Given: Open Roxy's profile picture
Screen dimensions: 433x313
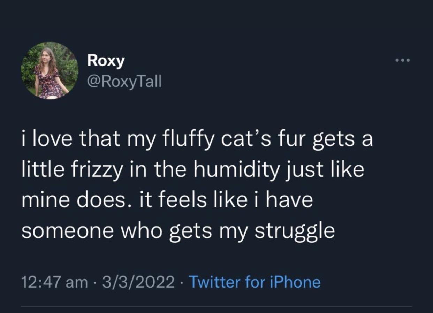Looking at the screenshot, I should (50, 71).
